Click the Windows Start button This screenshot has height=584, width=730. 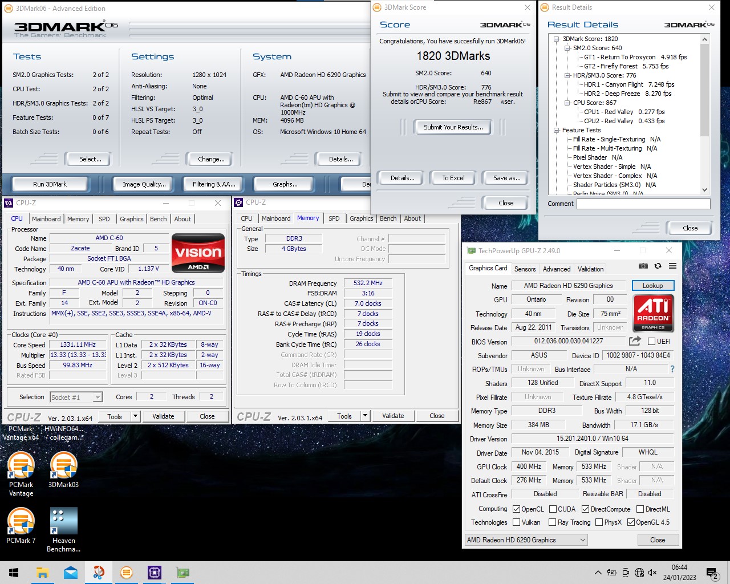tap(14, 573)
